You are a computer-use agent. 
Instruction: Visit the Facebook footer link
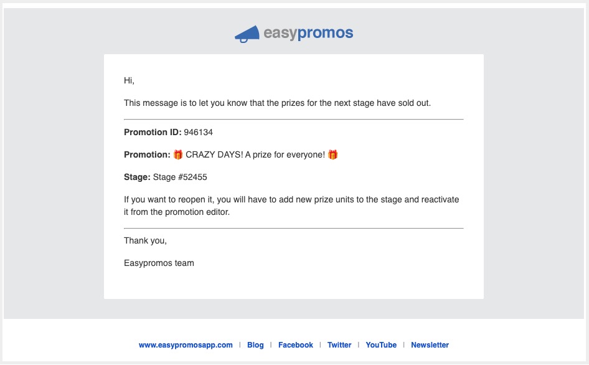click(296, 345)
